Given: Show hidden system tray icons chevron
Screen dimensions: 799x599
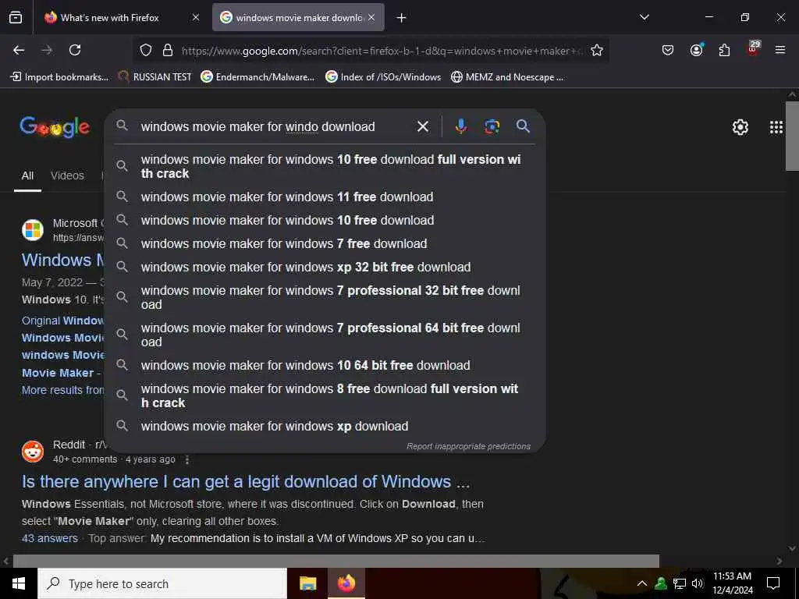Looking at the screenshot, I should (x=642, y=583).
